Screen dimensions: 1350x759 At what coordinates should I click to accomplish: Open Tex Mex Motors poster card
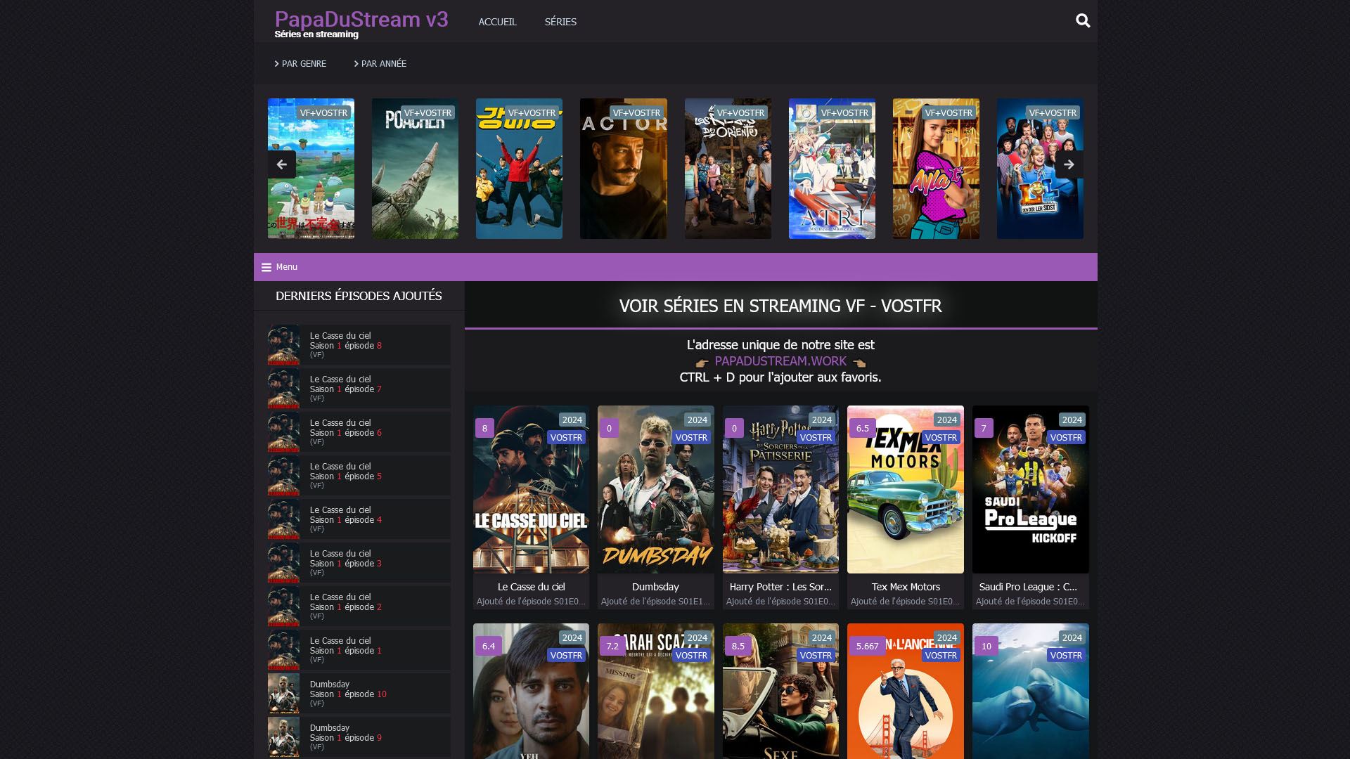[x=906, y=489]
